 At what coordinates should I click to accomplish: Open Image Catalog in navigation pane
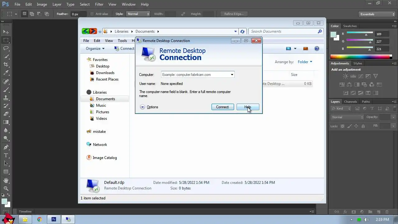[x=105, y=158]
